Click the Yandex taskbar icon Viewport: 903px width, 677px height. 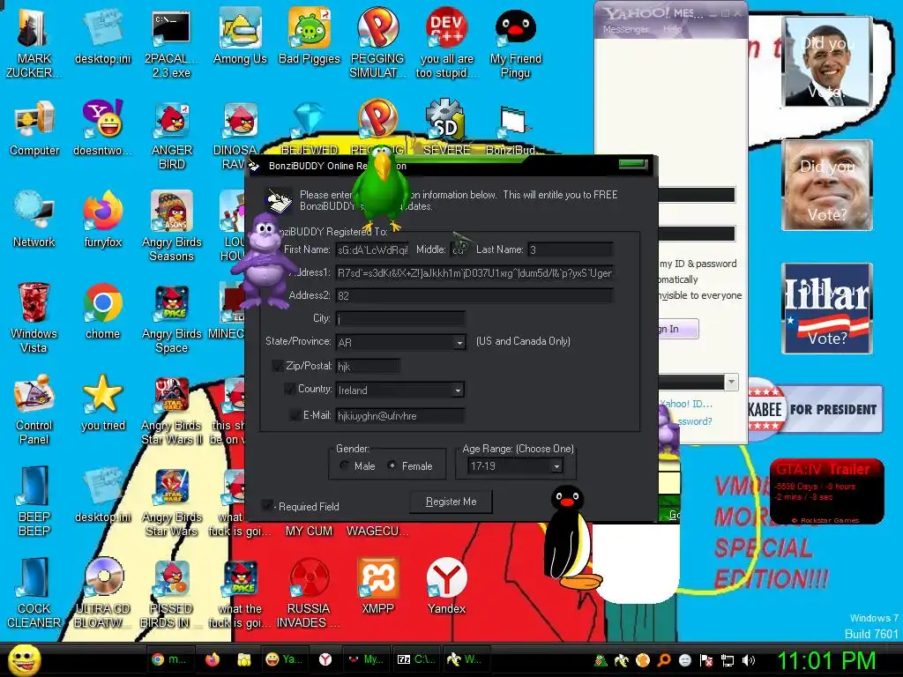(x=325, y=659)
